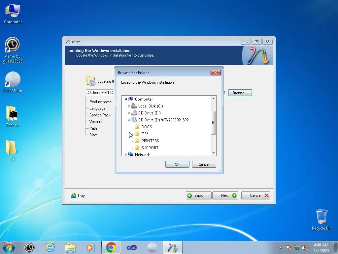Click the Browse... button in nLite

240,93
